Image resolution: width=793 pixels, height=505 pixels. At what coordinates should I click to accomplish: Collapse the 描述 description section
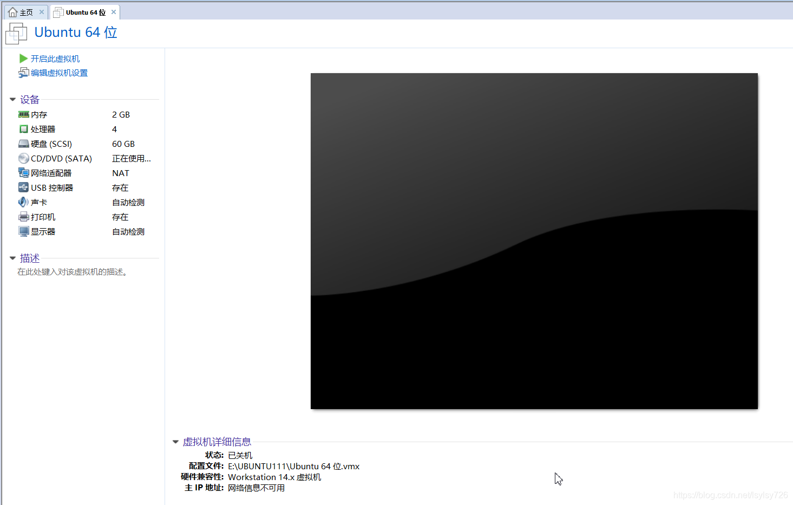(12, 258)
